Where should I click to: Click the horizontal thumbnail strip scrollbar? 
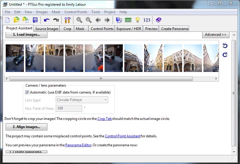[101, 79]
